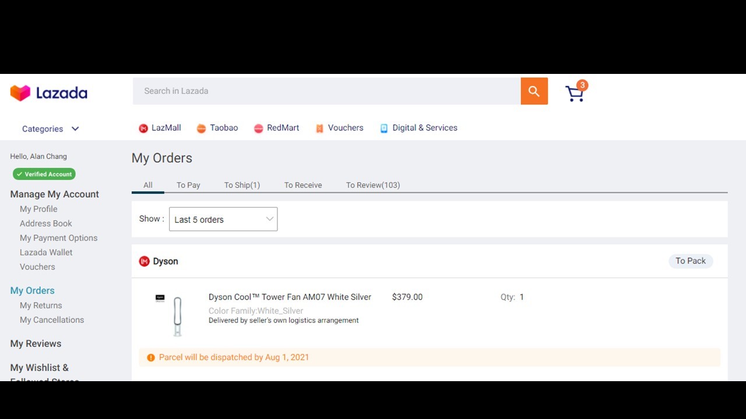The width and height of the screenshot is (746, 419).
Task: Open My Orders in sidebar
Action: pos(32,291)
